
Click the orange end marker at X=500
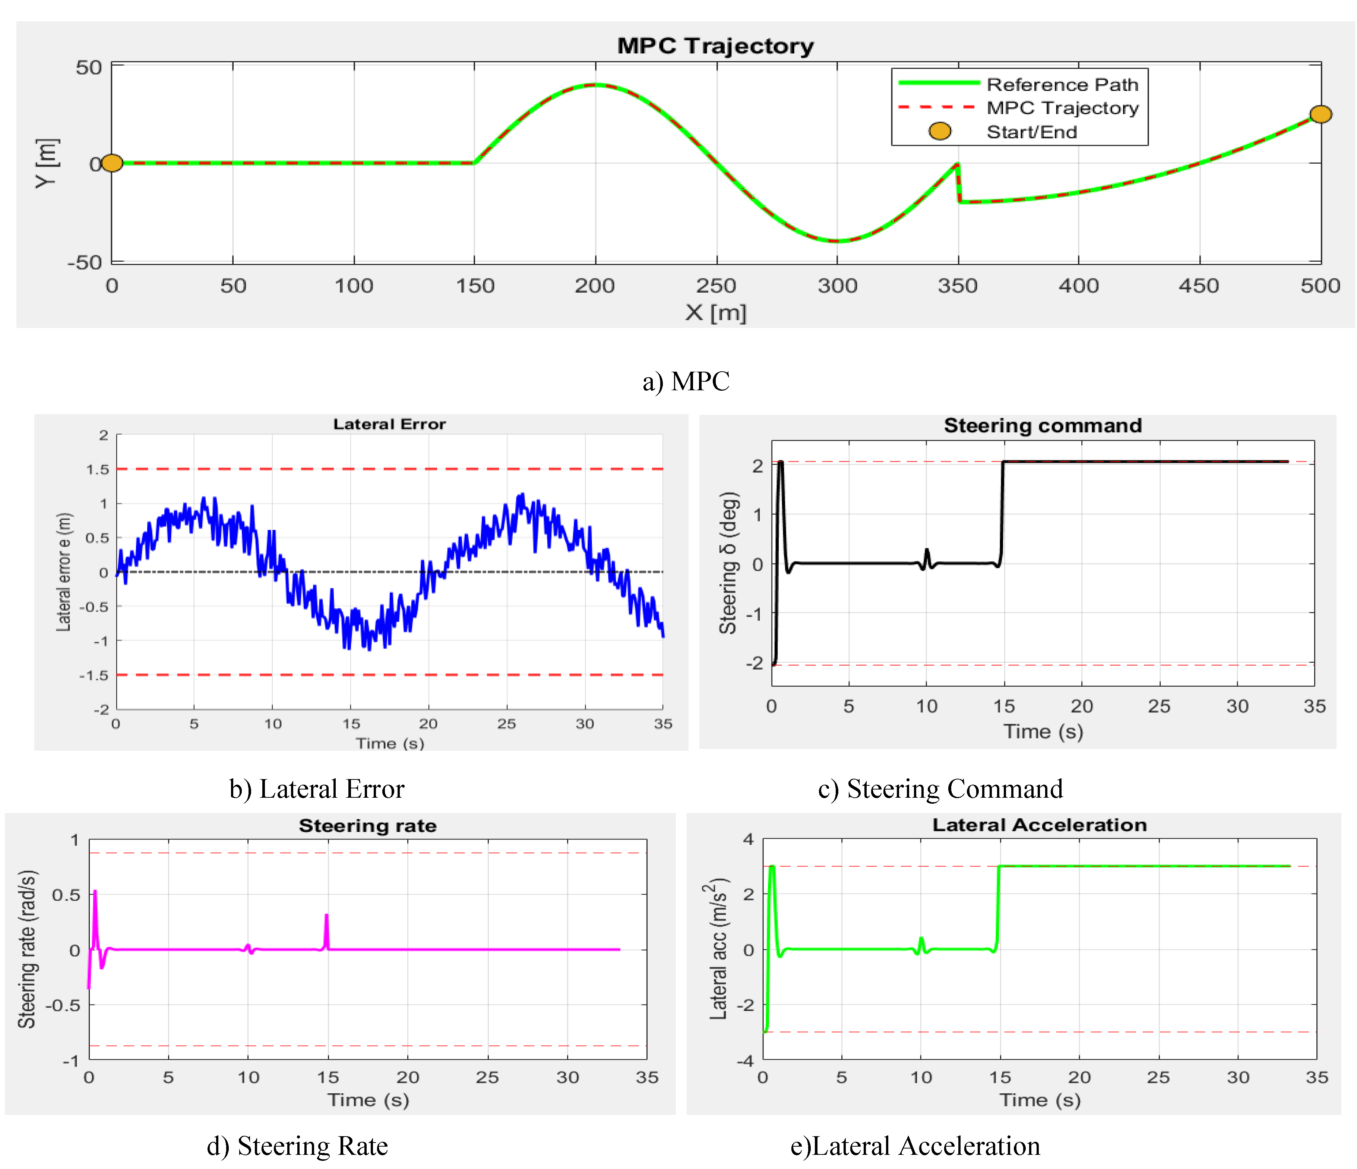1320,114
